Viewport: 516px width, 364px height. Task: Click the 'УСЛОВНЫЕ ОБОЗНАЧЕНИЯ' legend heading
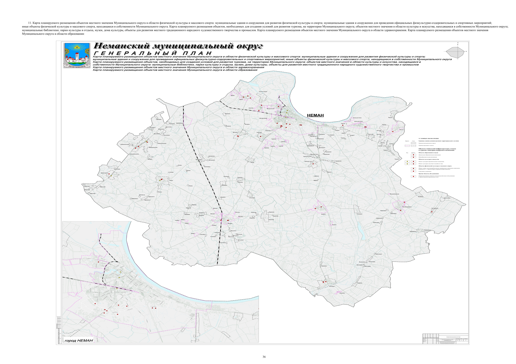pyautogui.click(x=429, y=138)
